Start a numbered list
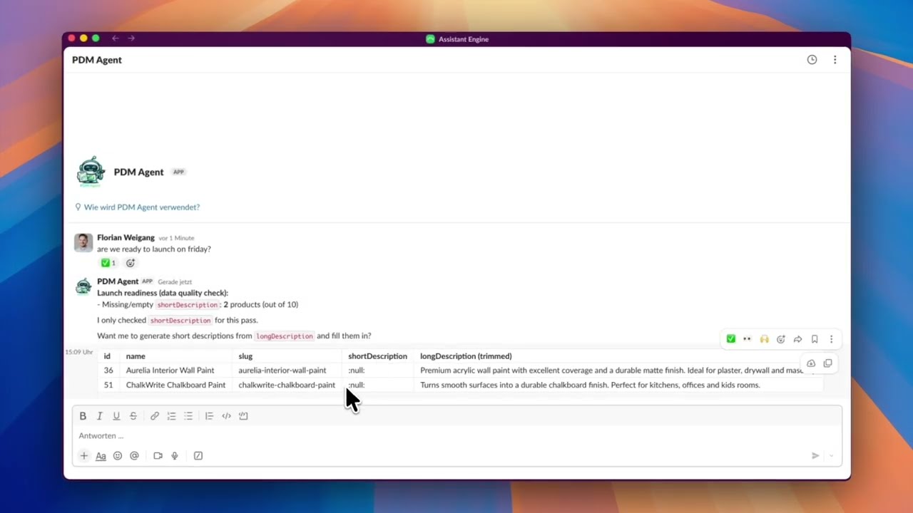This screenshot has width=913, height=513. (x=171, y=416)
